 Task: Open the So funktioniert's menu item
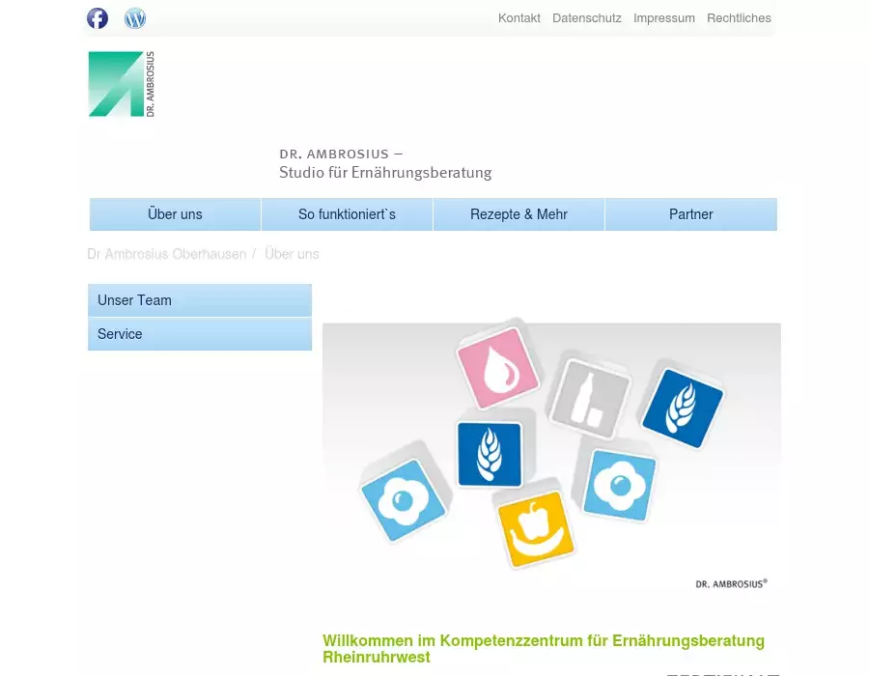click(x=347, y=214)
